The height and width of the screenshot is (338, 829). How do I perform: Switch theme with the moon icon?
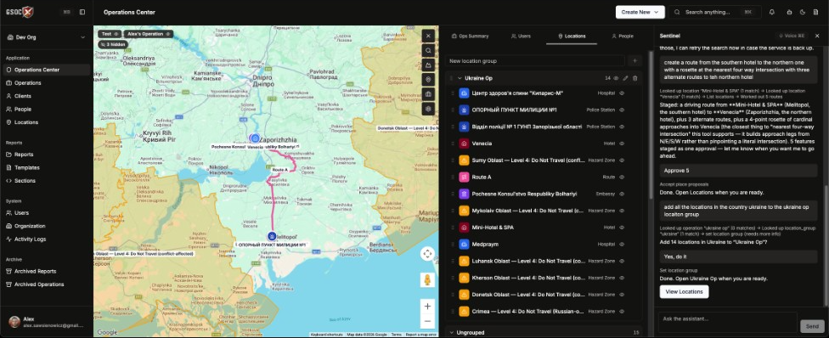click(803, 12)
